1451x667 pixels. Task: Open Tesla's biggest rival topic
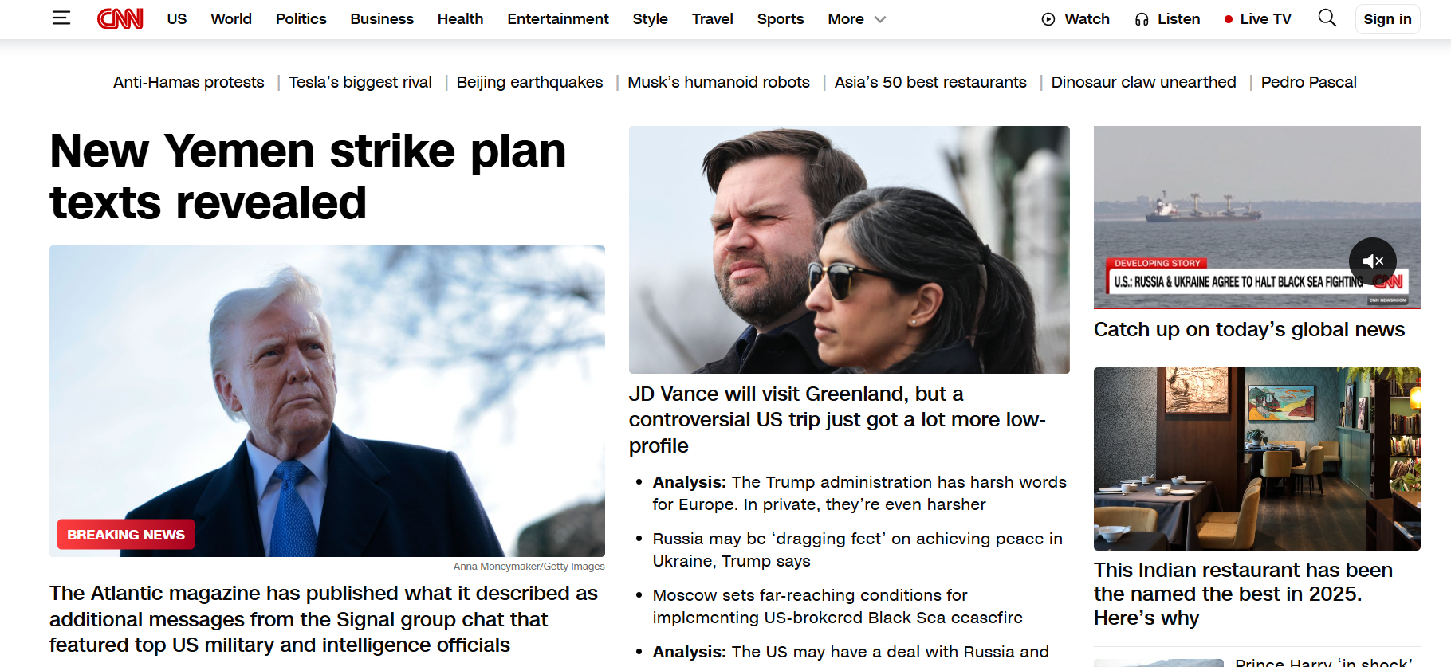point(360,82)
